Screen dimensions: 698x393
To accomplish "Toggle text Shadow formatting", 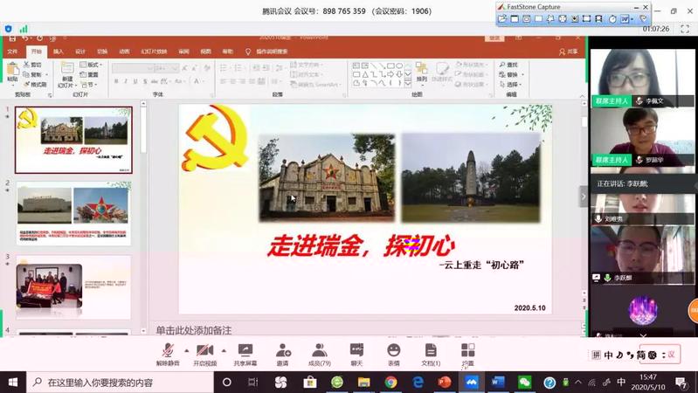I will click(145, 81).
